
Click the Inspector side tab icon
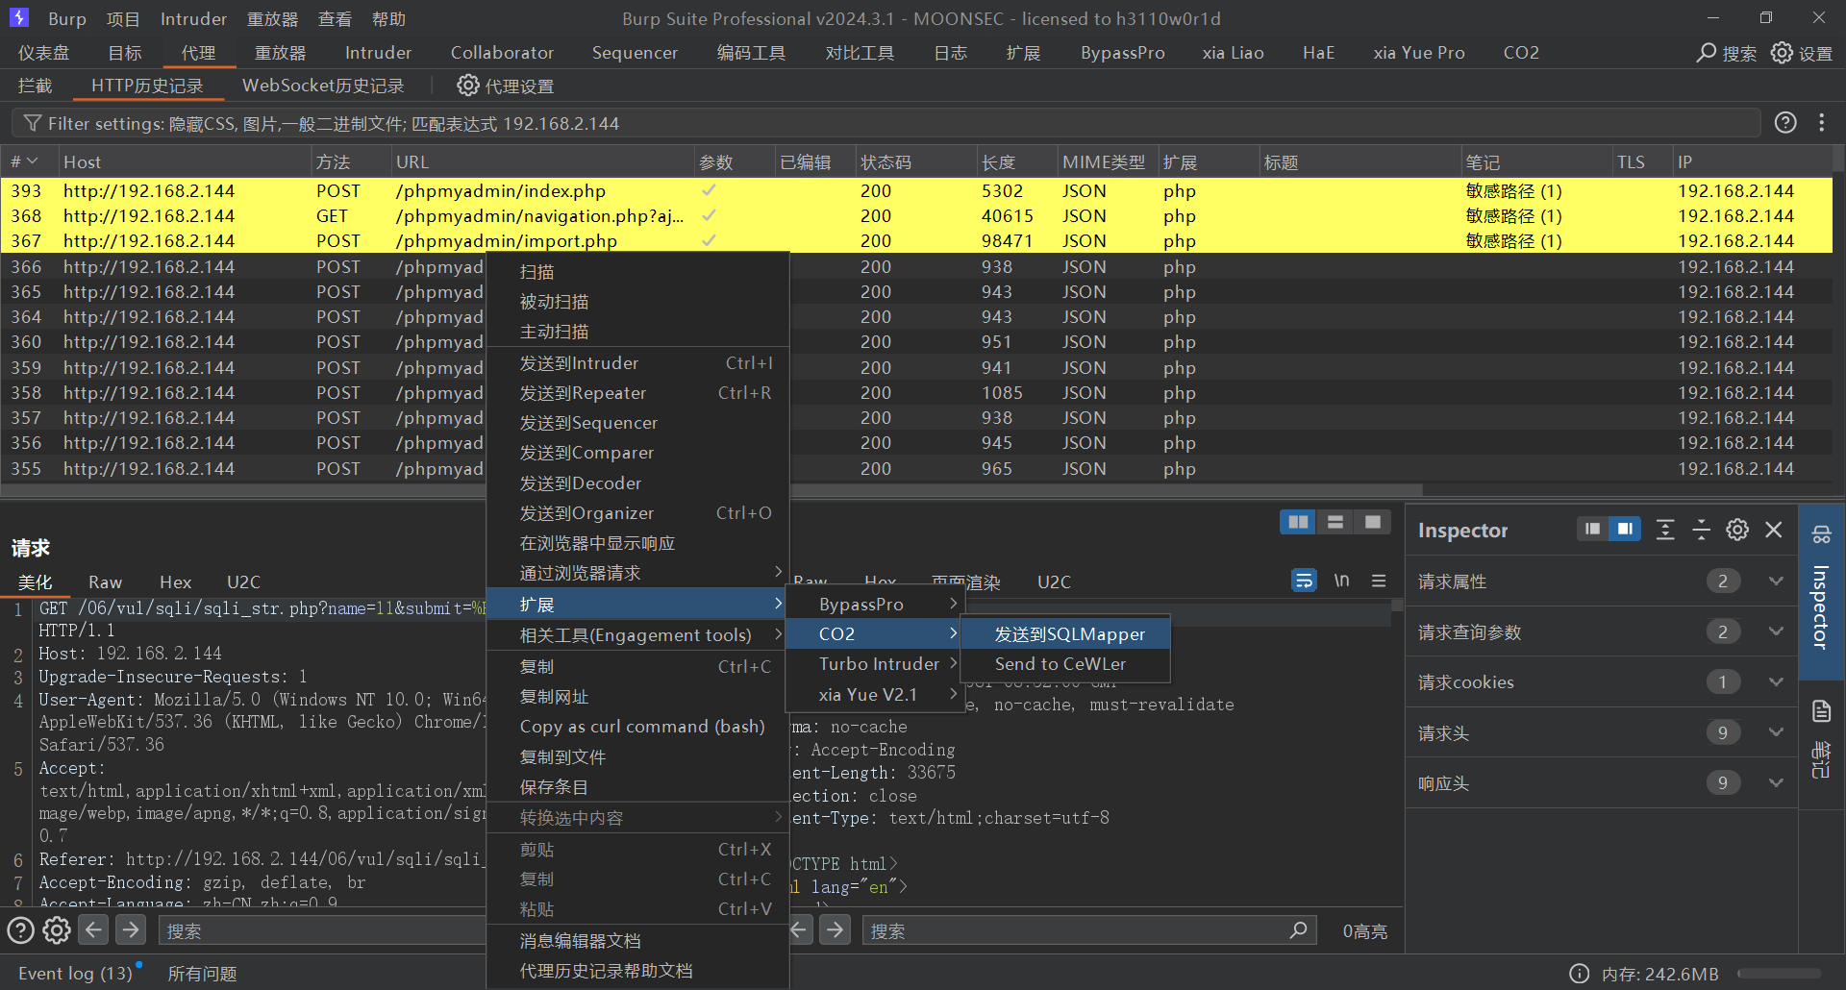pos(1821,534)
